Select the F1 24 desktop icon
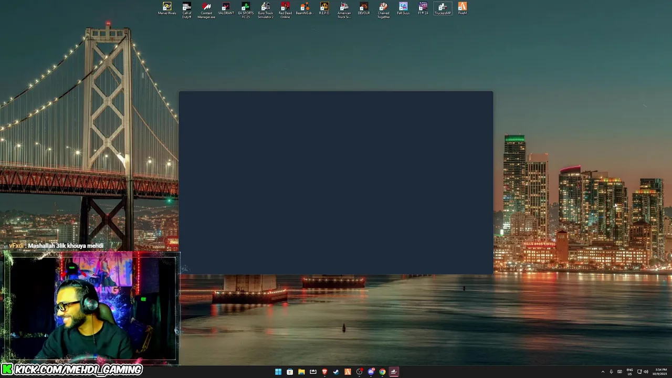 (x=423, y=9)
